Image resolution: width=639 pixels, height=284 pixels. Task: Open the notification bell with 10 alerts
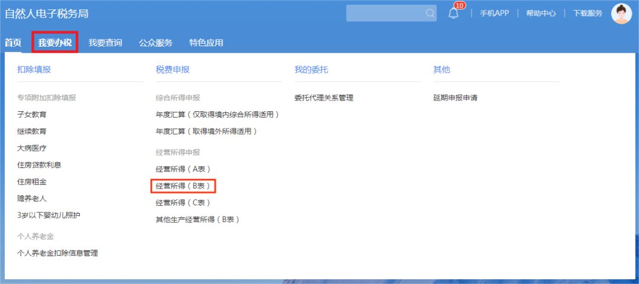pyautogui.click(x=454, y=13)
